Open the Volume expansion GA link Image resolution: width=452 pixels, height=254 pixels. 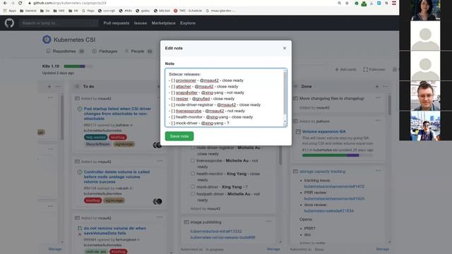click(323, 131)
